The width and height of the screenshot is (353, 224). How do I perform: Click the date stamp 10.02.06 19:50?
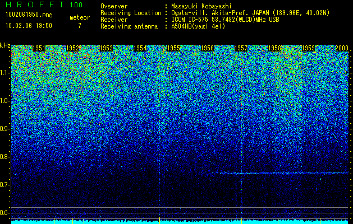point(29,26)
